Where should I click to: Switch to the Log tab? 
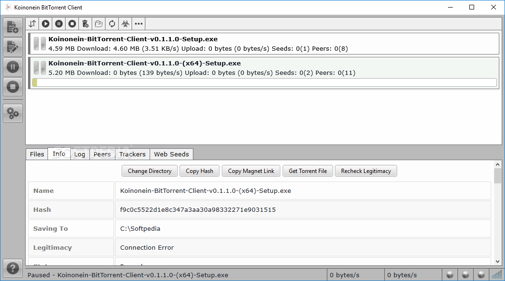(x=79, y=154)
